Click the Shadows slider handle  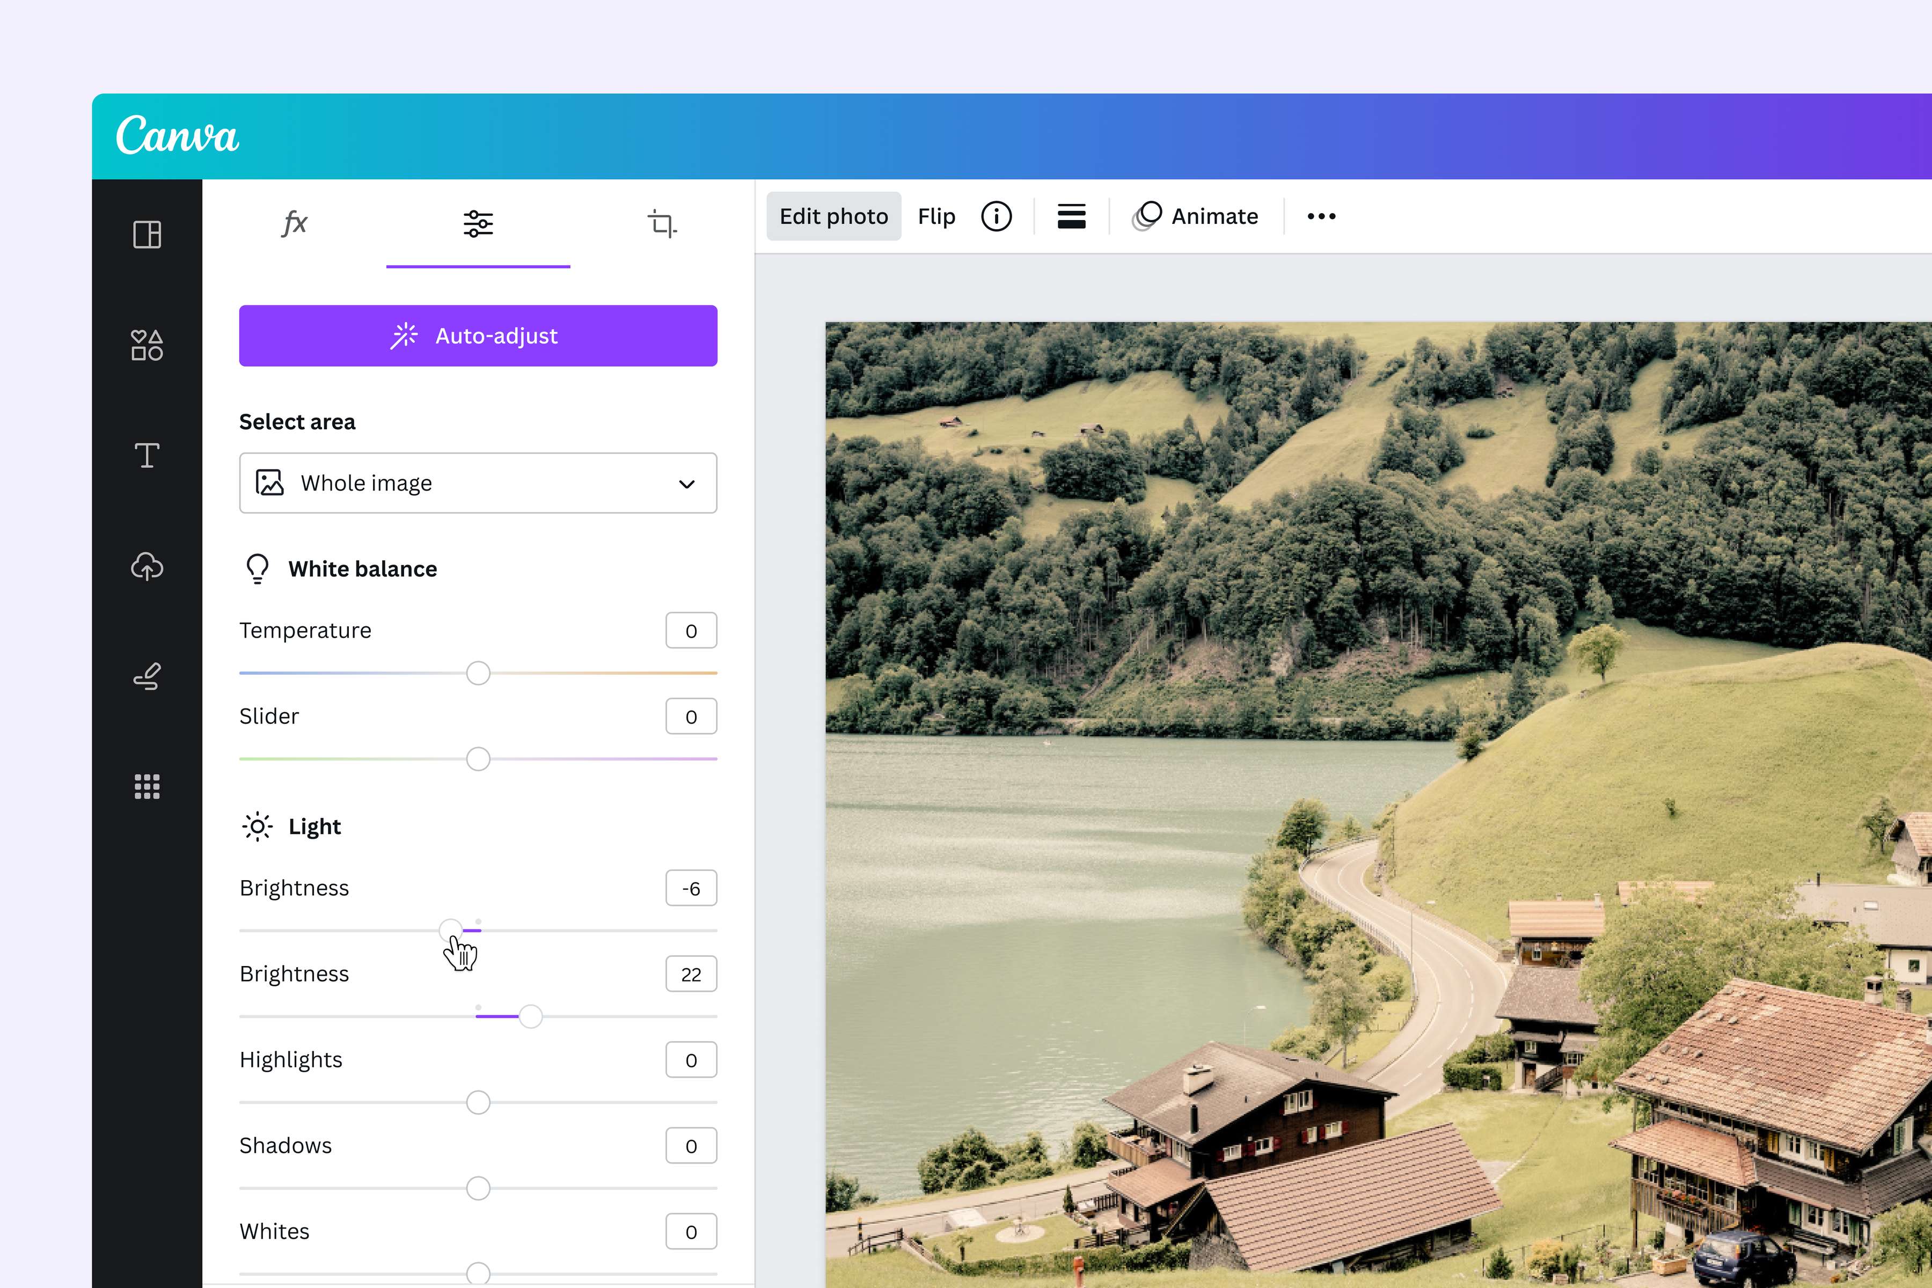point(478,1189)
